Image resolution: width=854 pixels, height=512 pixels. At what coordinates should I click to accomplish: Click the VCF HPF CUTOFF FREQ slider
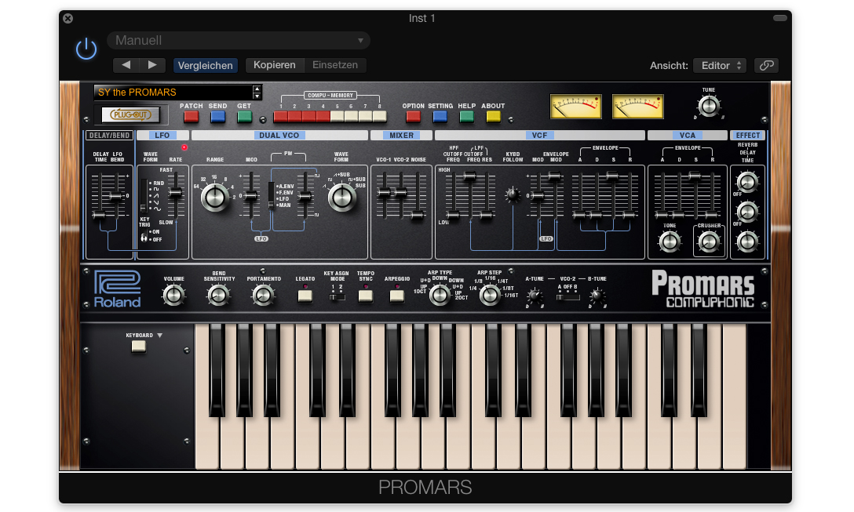(x=452, y=216)
